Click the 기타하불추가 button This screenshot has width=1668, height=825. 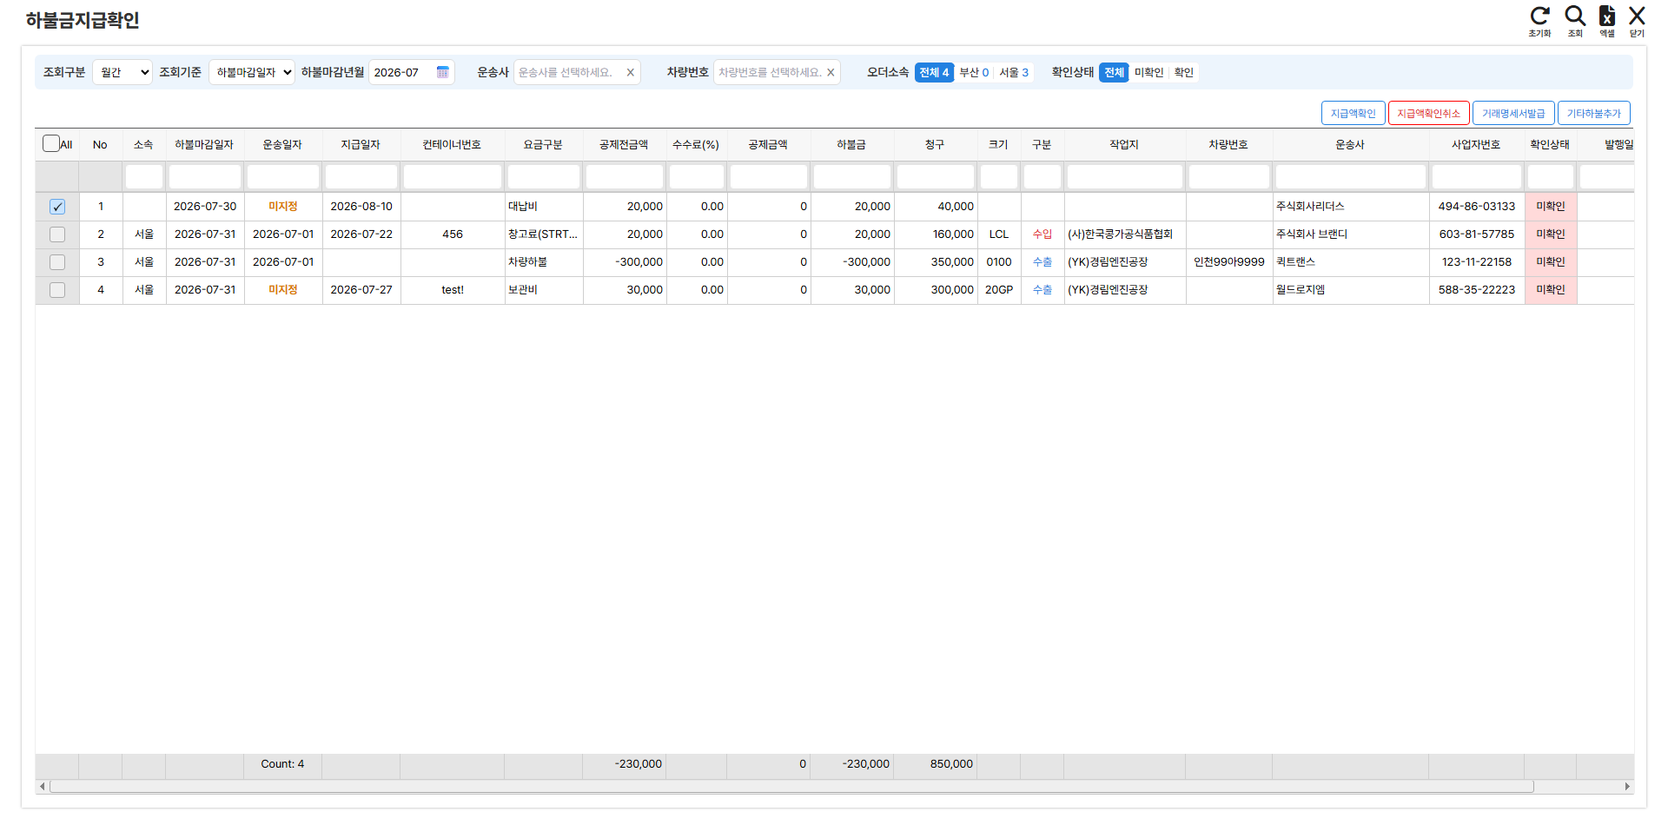pos(1594,113)
